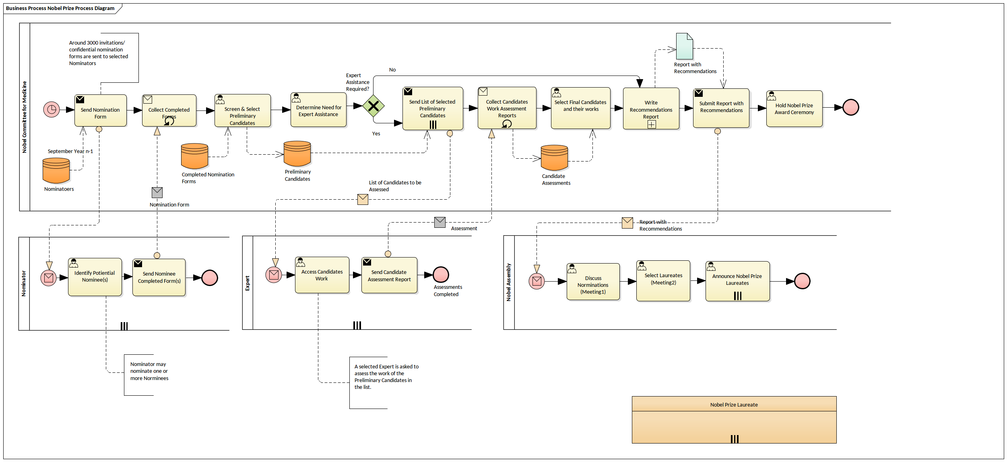Click the Candidate Assessments database icon

click(x=553, y=158)
